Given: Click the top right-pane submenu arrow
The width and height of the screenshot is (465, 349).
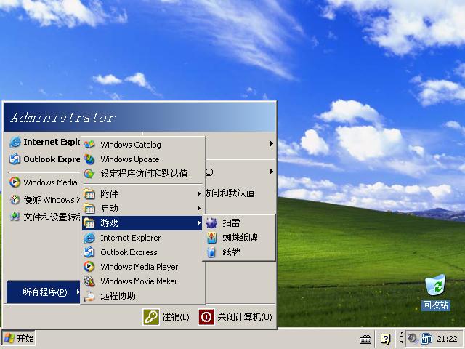Looking at the screenshot, I should [271, 144].
